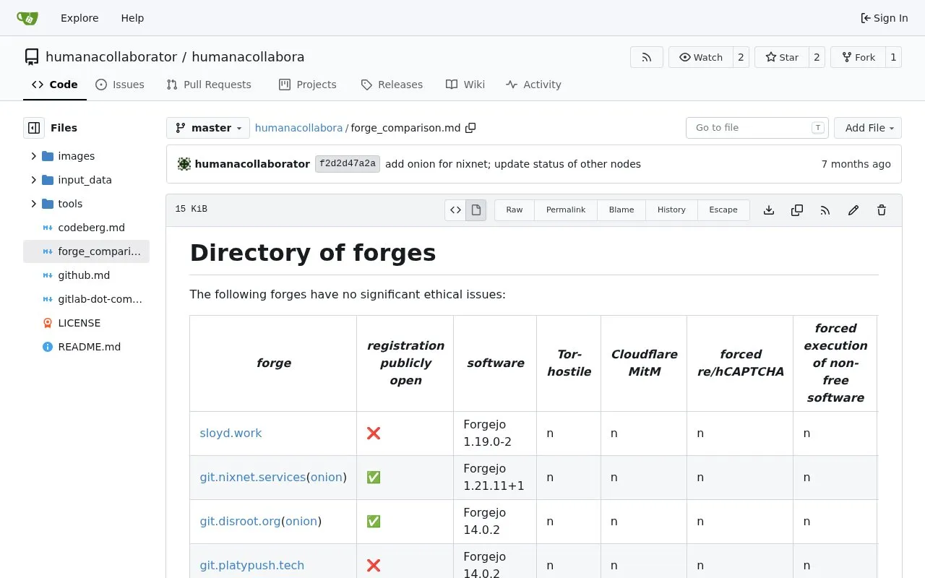
Task: Open Help in the top menu
Action: (132, 18)
